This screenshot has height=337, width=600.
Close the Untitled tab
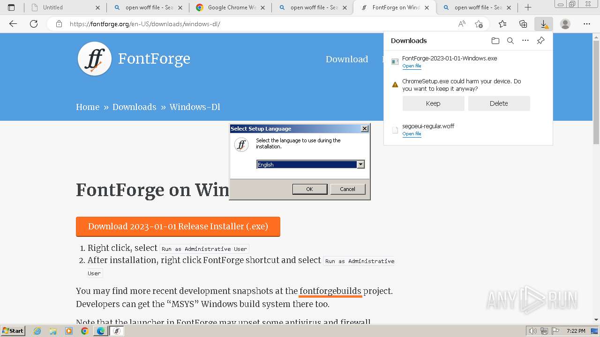pyautogui.click(x=97, y=7)
